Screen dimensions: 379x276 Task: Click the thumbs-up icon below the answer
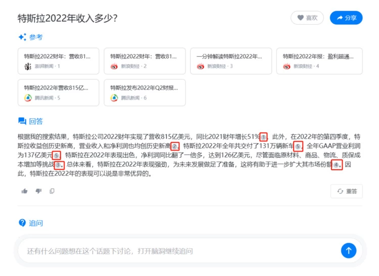[24, 191]
